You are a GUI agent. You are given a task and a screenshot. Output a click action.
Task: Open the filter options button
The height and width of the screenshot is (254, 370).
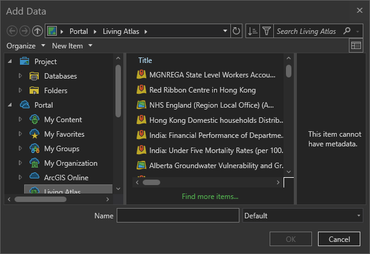pyautogui.click(x=267, y=31)
